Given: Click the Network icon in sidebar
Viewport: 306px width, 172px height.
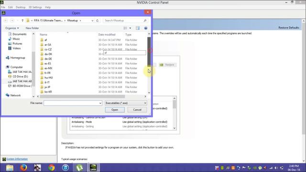Looking at the screenshot, I should [x=8, y=95].
